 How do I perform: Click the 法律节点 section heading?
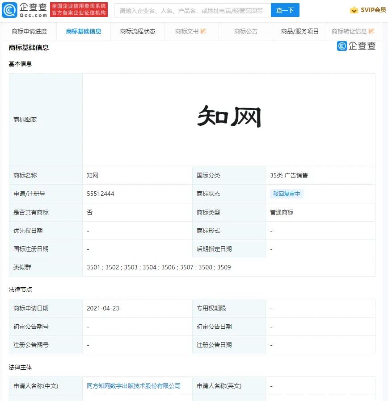(20, 289)
